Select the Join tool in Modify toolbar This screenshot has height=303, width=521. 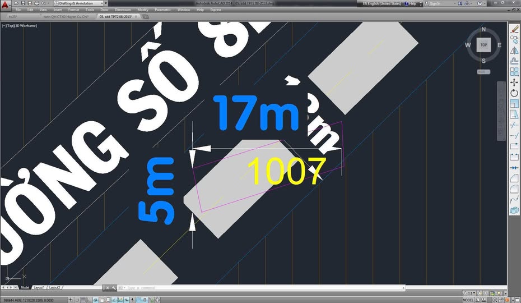tap(514, 167)
